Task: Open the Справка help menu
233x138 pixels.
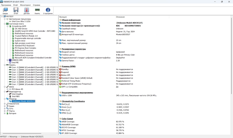Action: coord(37,5)
